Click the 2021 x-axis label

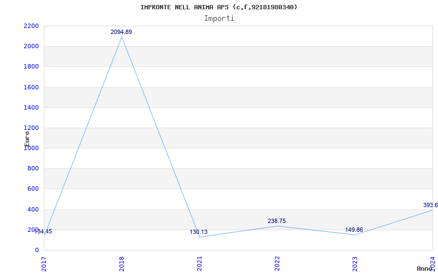(x=199, y=264)
